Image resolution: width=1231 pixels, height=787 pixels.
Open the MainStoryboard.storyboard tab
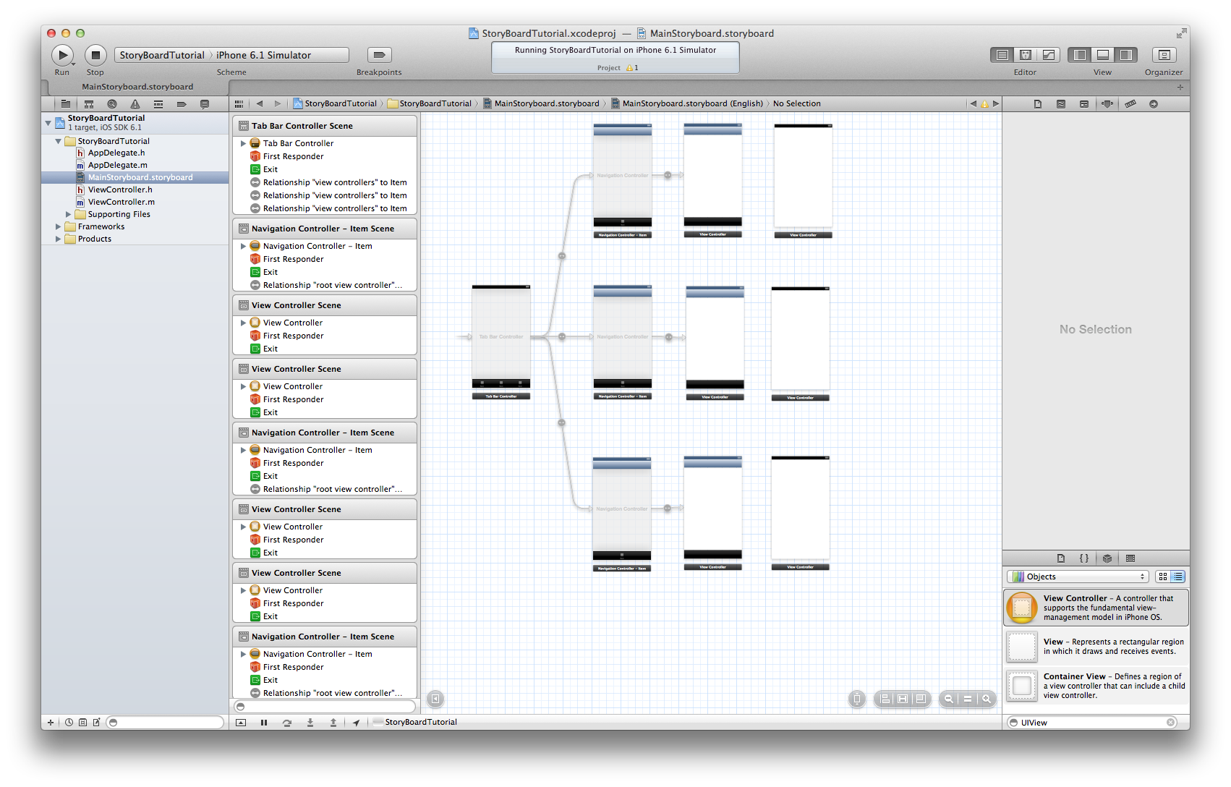coord(137,87)
